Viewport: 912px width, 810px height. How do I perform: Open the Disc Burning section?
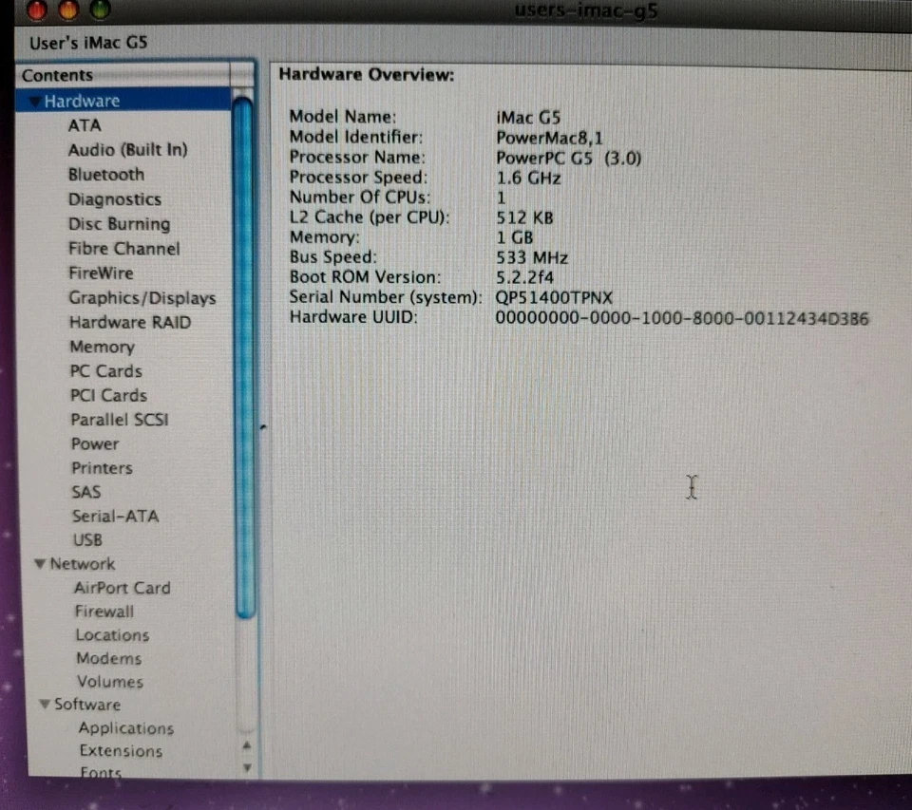119,223
